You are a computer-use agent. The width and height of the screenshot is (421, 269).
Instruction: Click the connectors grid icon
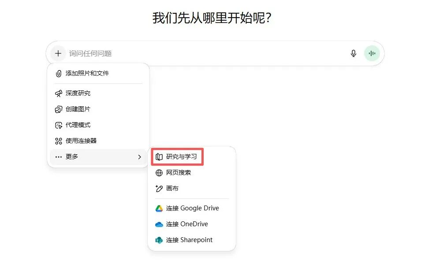tap(59, 141)
